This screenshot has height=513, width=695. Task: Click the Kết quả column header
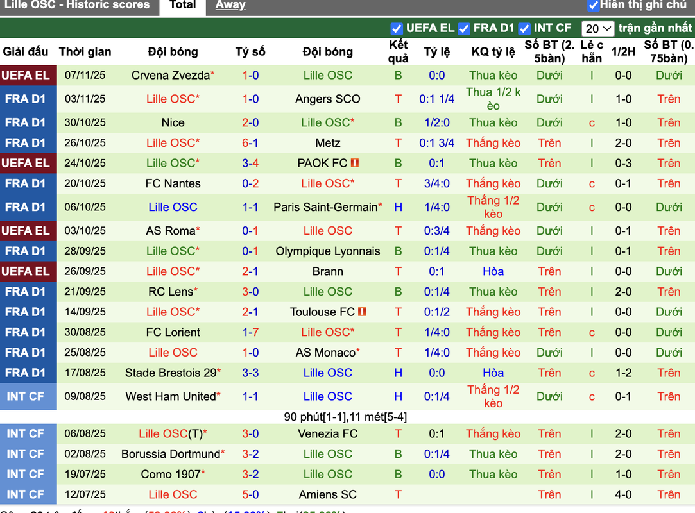coord(398,52)
